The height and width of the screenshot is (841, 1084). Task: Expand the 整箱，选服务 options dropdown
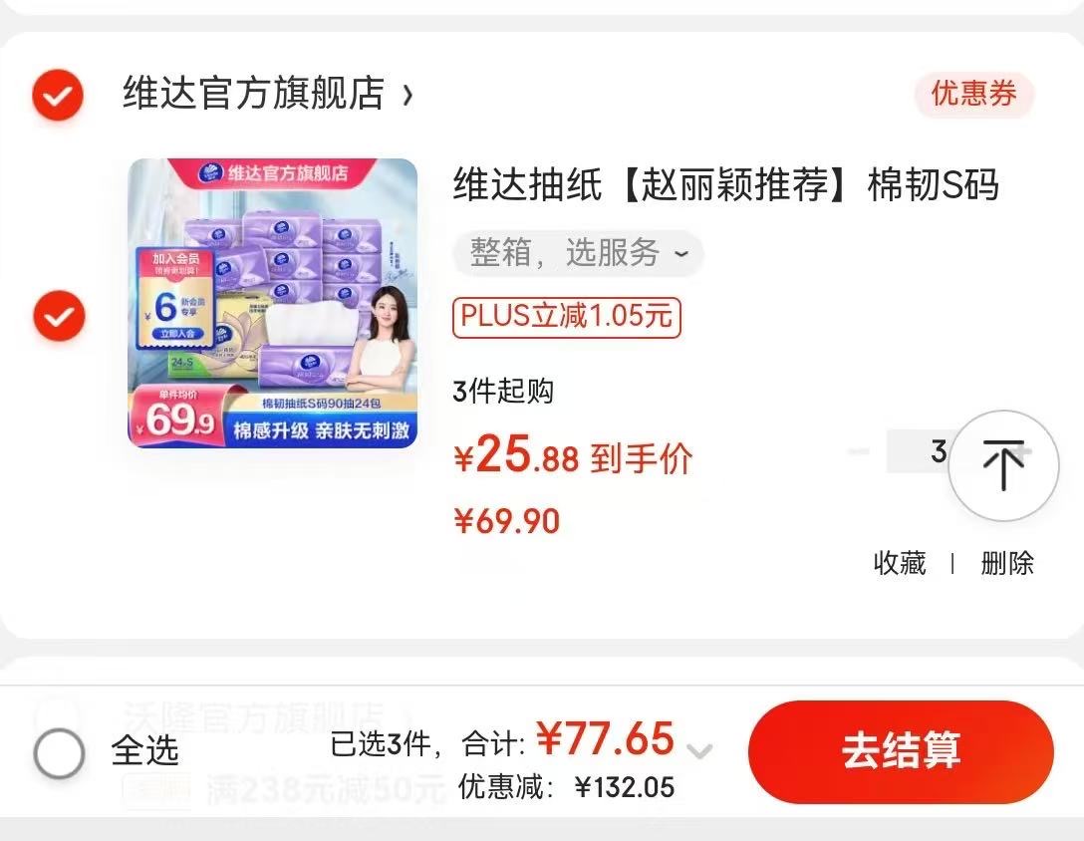pos(578,253)
